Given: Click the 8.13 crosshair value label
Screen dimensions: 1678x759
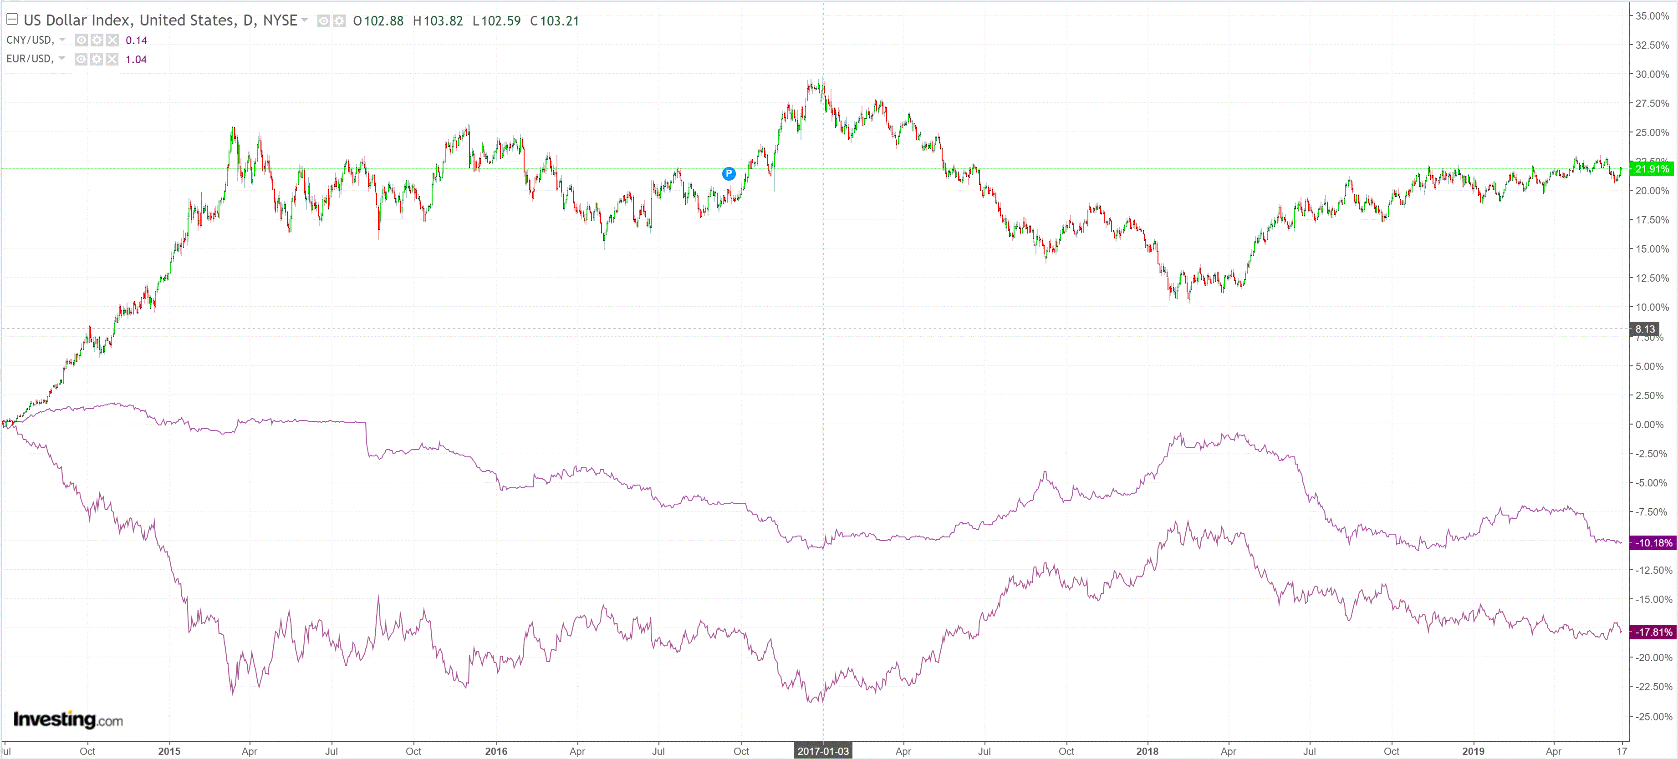Looking at the screenshot, I should [1645, 329].
